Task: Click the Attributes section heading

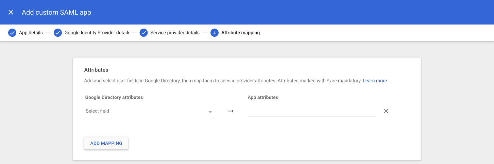Action: coord(96,70)
